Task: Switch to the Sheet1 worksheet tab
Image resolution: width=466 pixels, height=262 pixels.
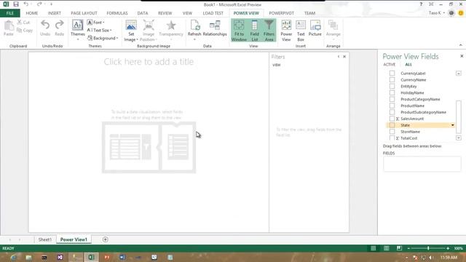Action: (x=45, y=239)
